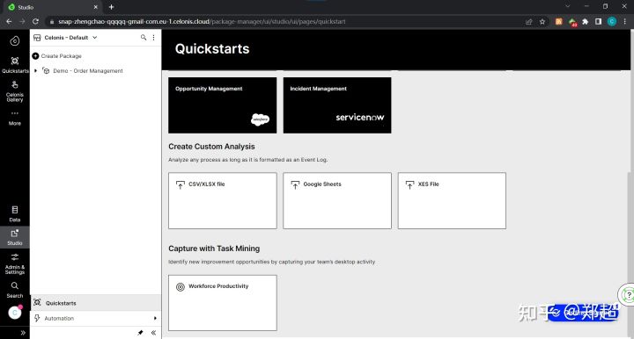Open Quickstarts in the left navigation rail
This screenshot has height=339, width=634.
(15, 64)
